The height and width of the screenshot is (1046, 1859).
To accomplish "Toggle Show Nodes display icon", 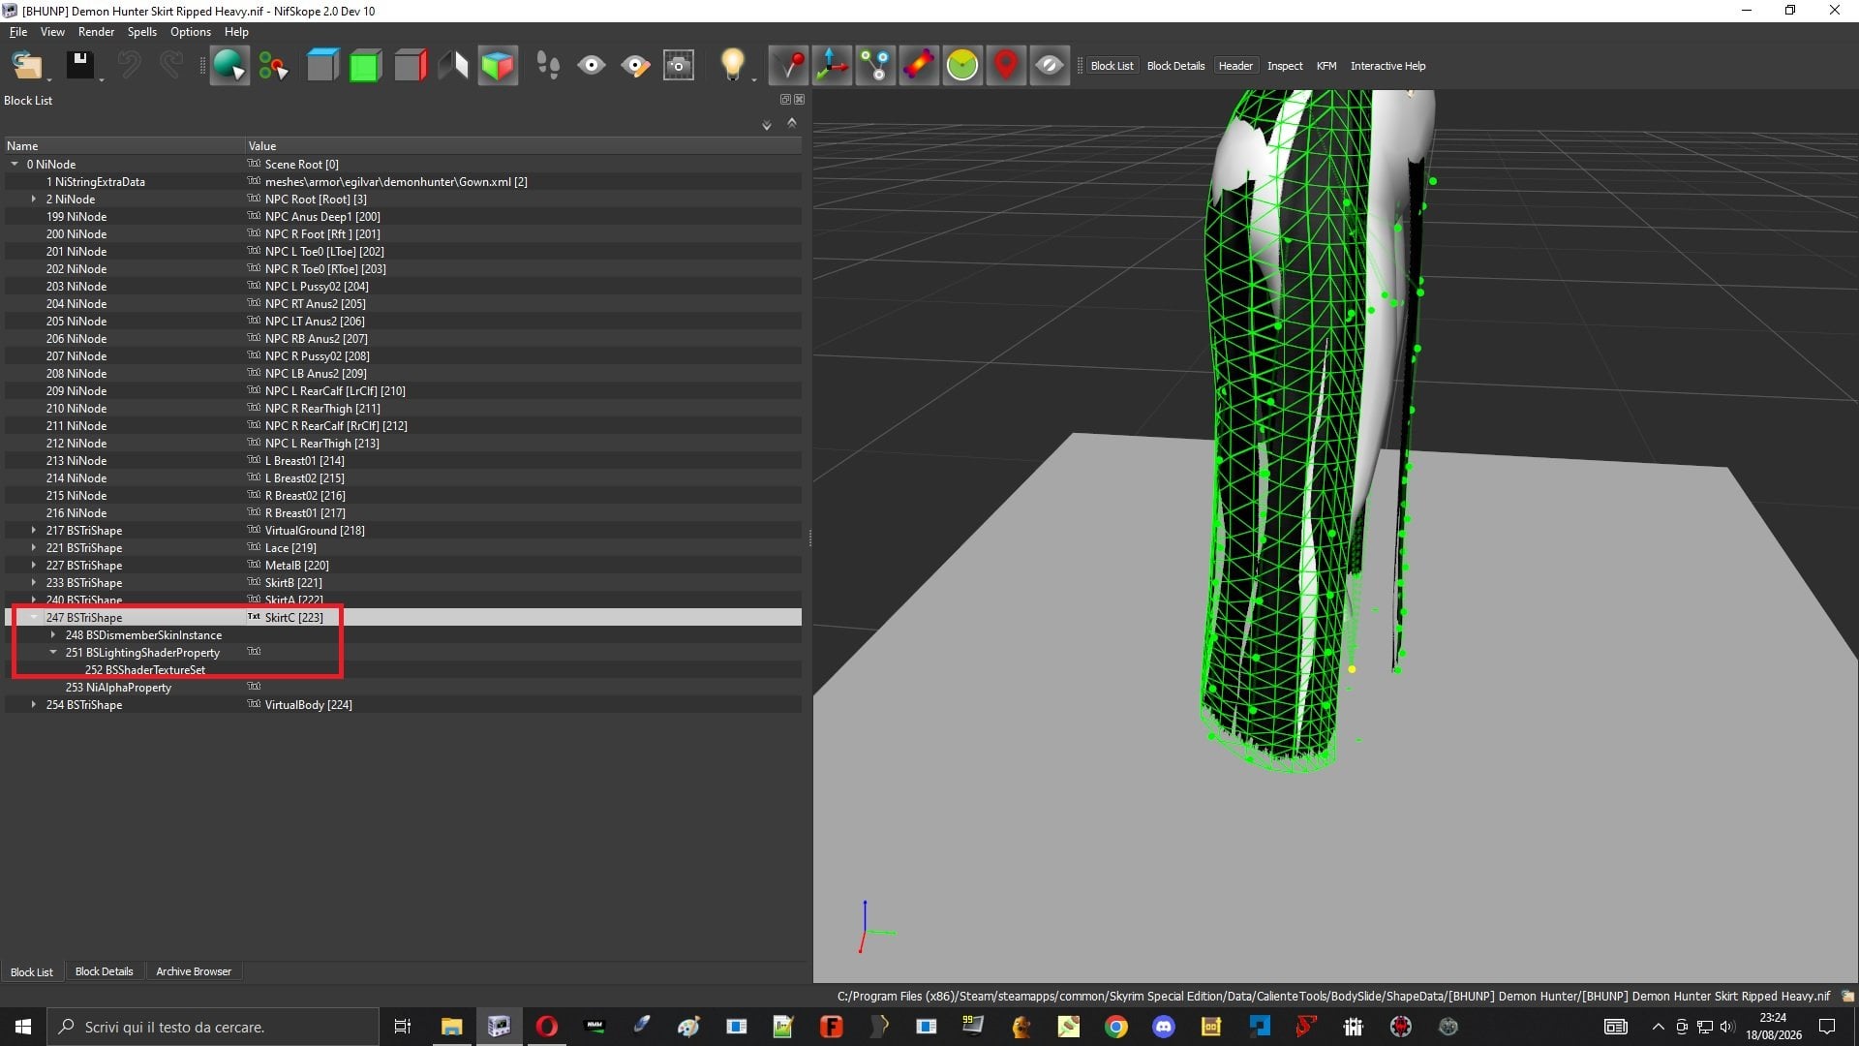I will tap(875, 66).
